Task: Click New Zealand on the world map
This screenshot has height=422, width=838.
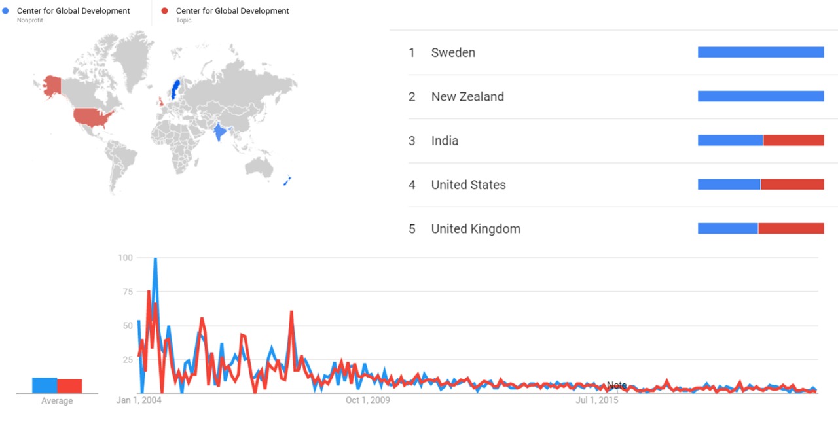Action: coord(287,181)
